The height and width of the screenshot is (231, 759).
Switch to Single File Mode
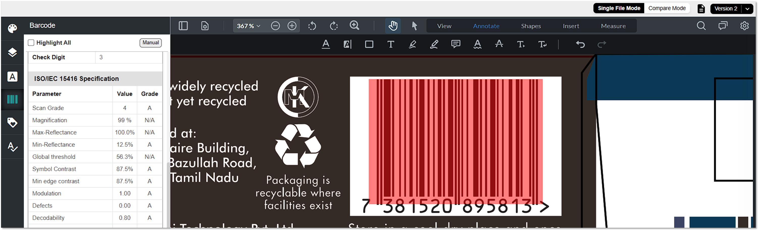[619, 8]
